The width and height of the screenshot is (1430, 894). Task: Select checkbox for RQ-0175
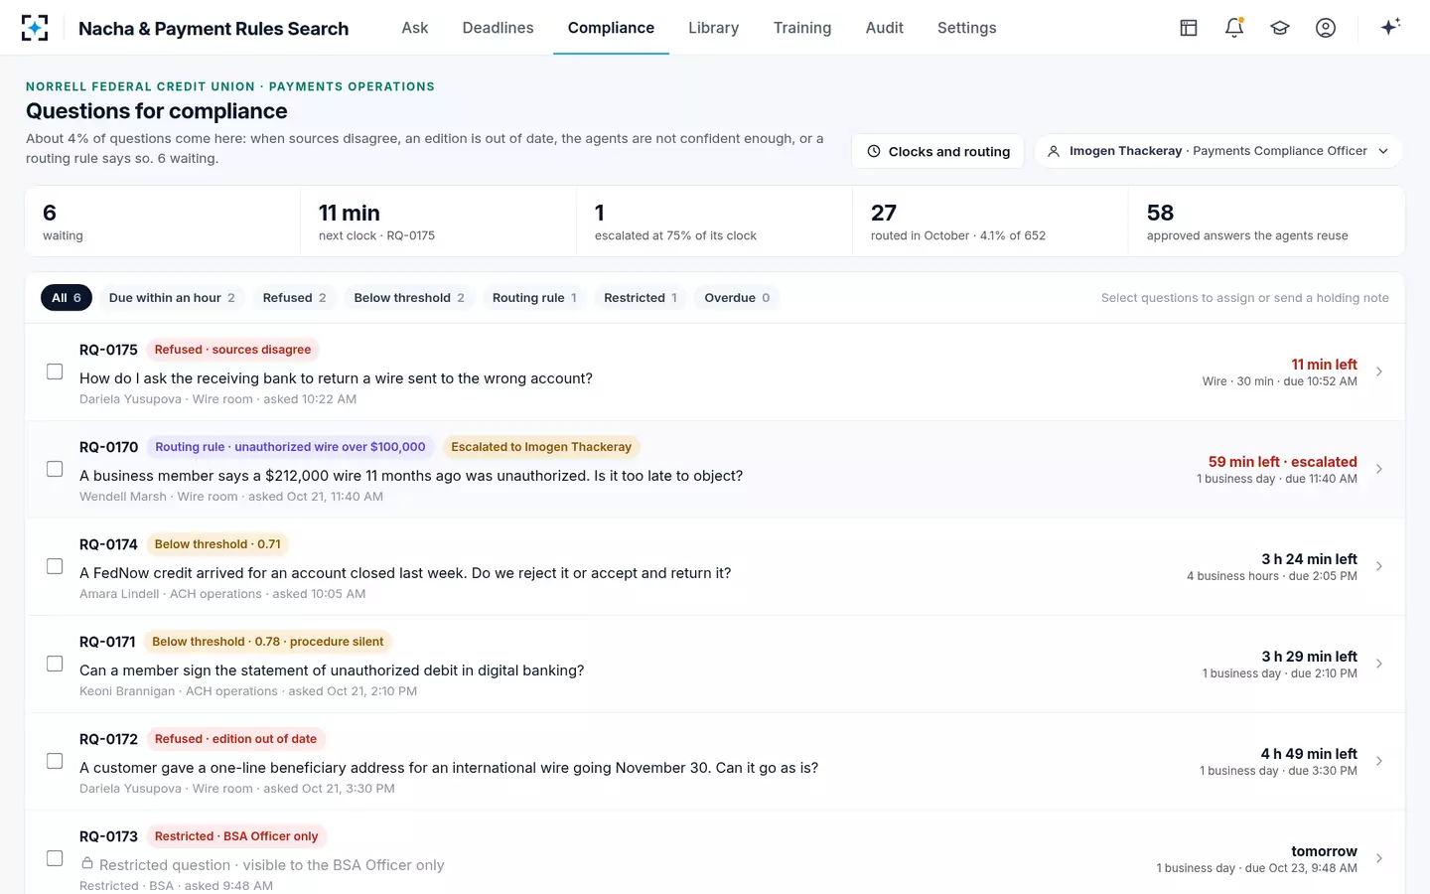coord(55,372)
